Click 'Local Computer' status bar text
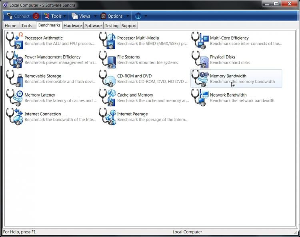The image size is (300, 237). pos(187,232)
